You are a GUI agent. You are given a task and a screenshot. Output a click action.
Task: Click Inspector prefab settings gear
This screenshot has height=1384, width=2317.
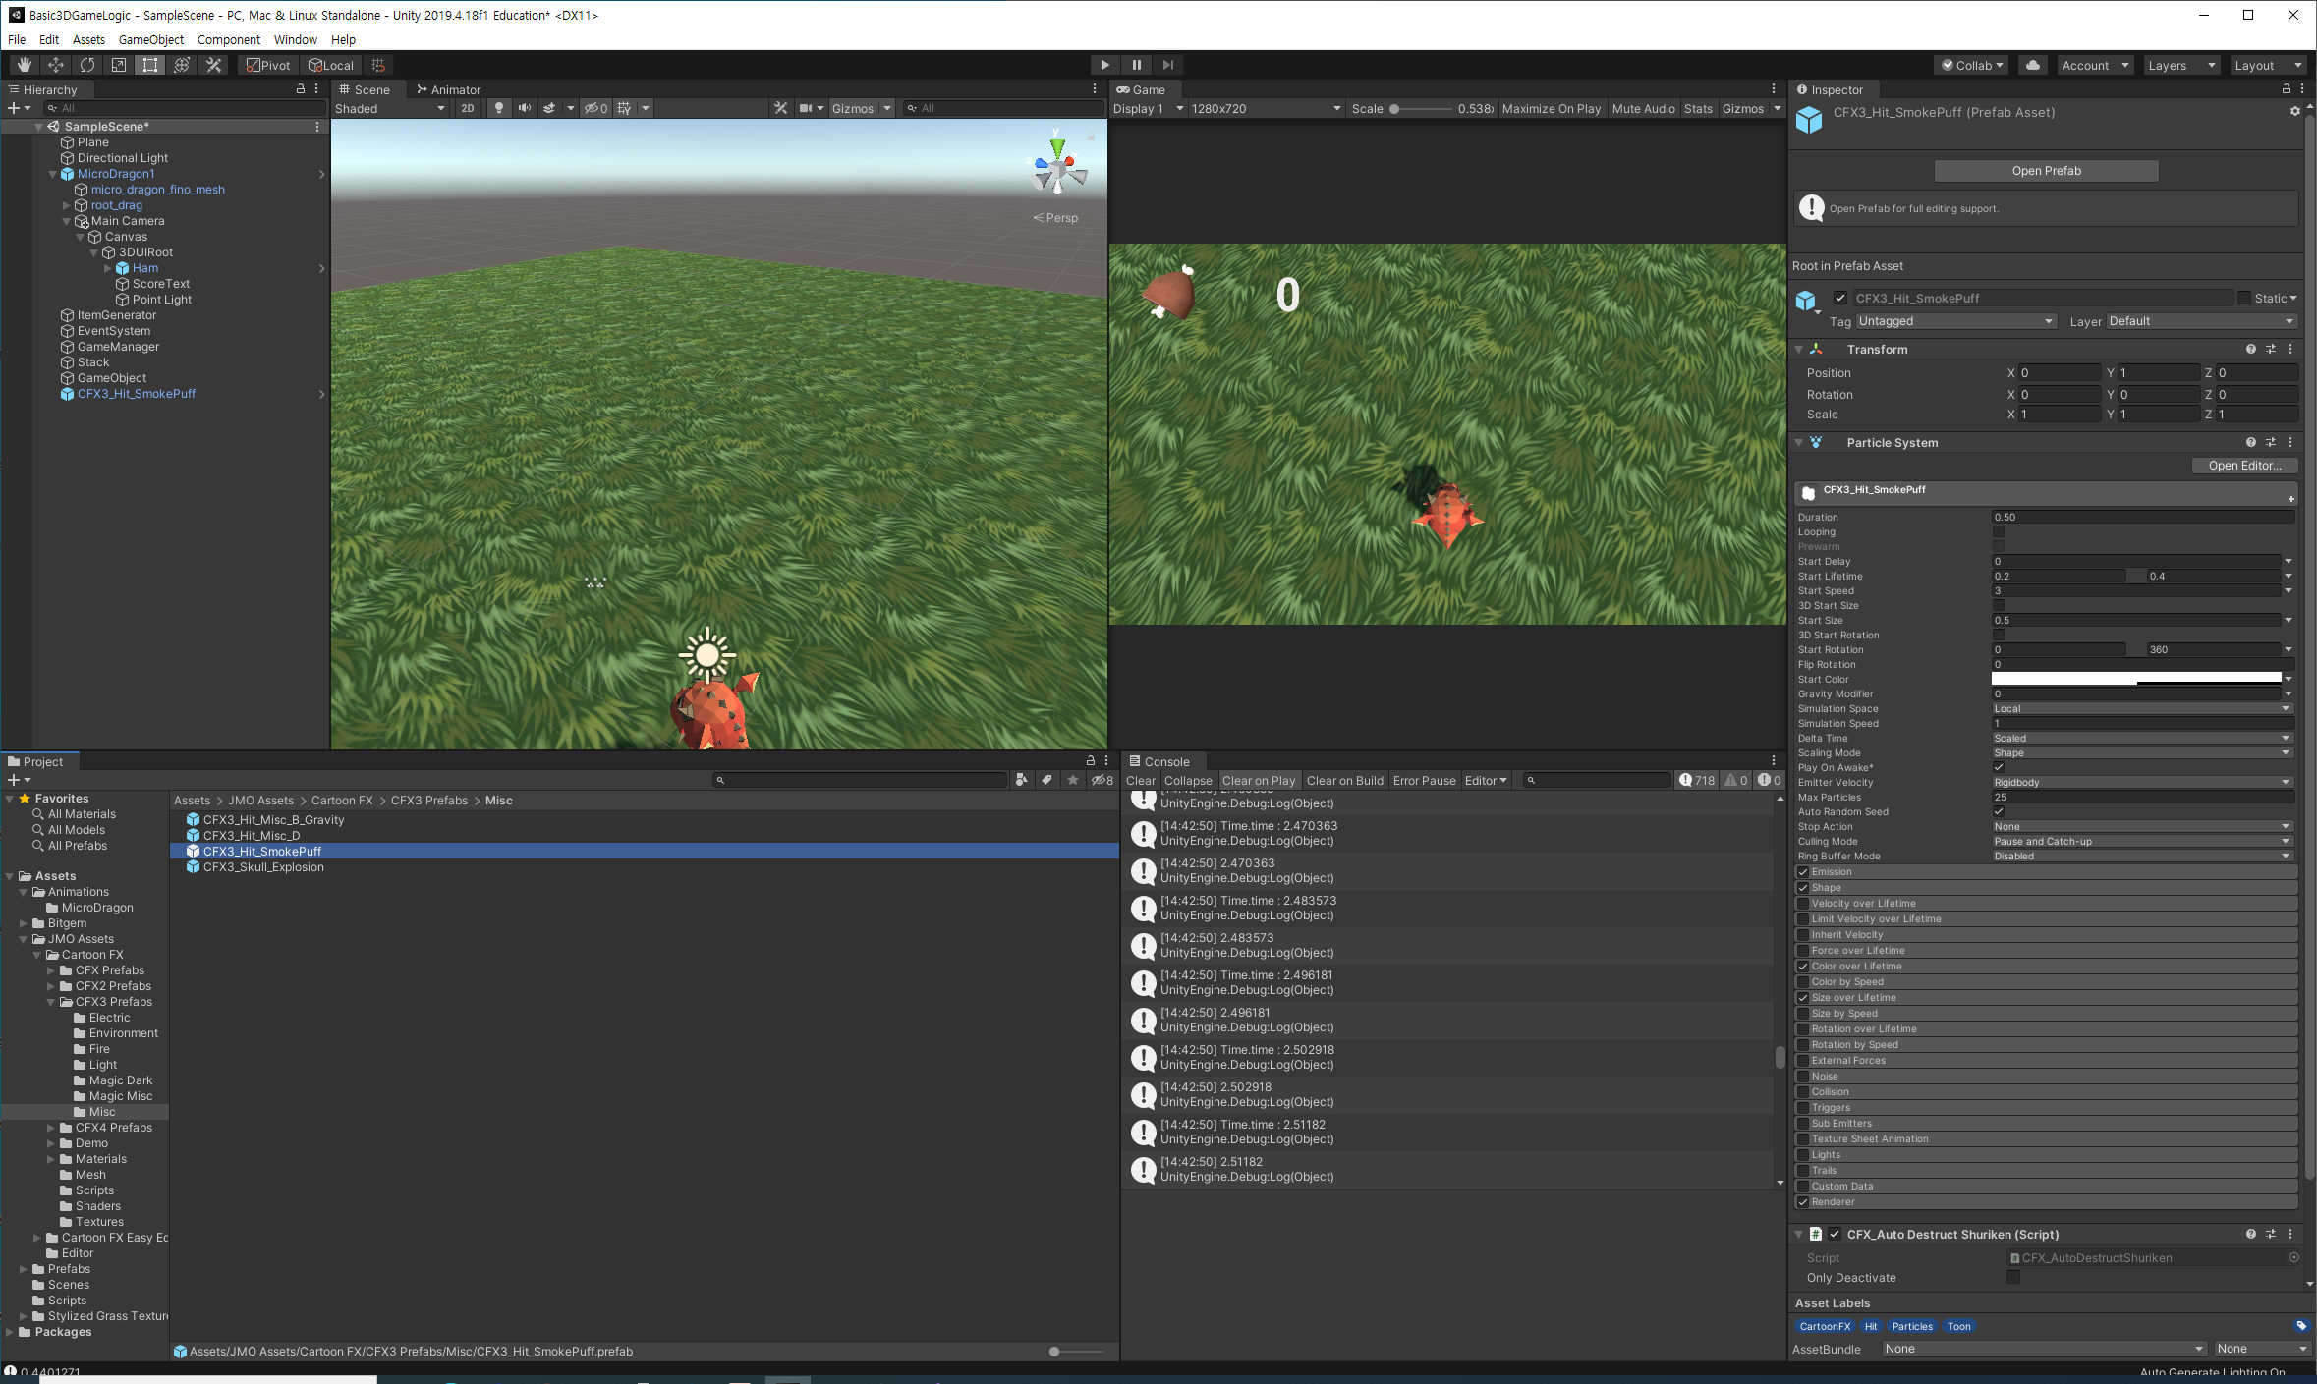pyautogui.click(x=2294, y=111)
